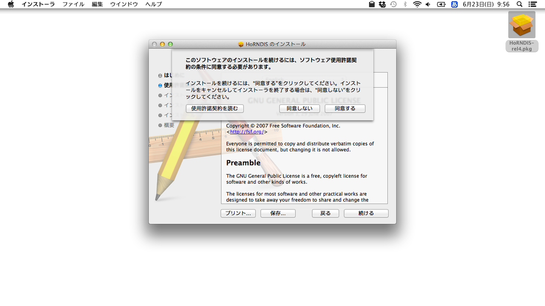Save the license with 保存... button

point(278,213)
